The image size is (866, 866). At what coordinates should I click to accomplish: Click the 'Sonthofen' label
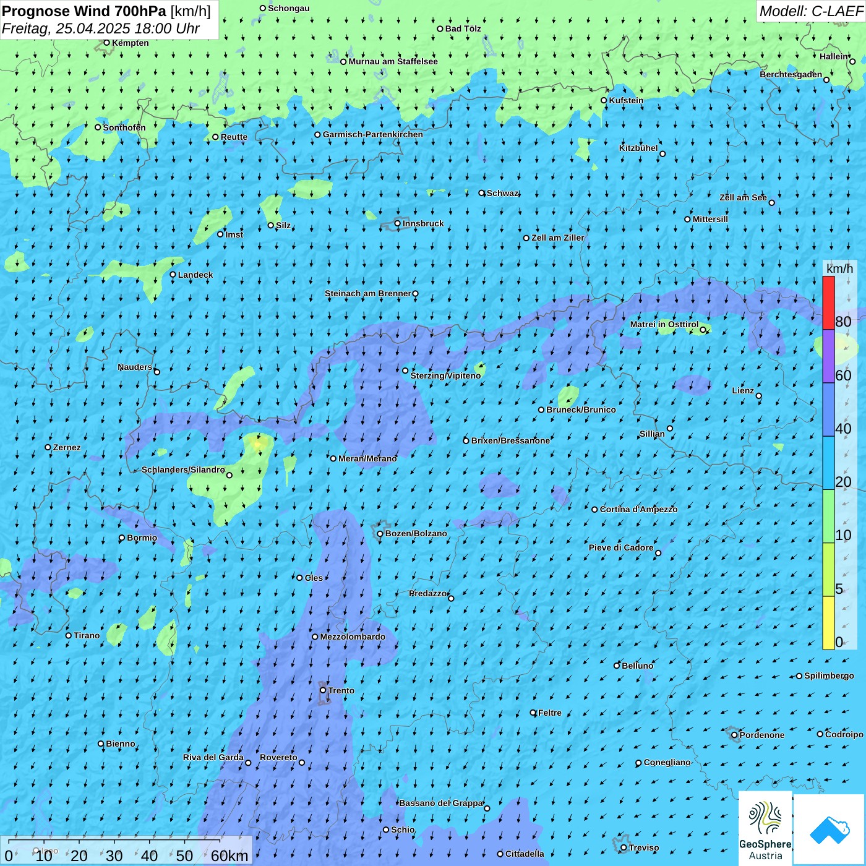point(124,127)
